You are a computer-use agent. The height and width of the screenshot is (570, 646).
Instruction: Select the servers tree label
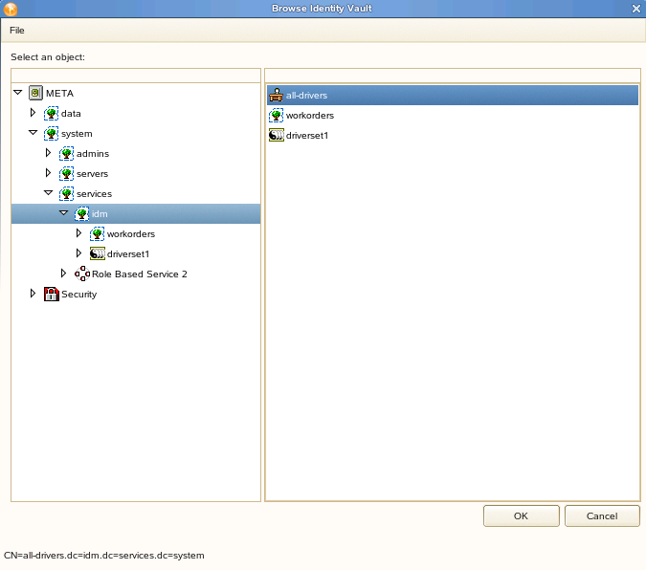coord(92,174)
